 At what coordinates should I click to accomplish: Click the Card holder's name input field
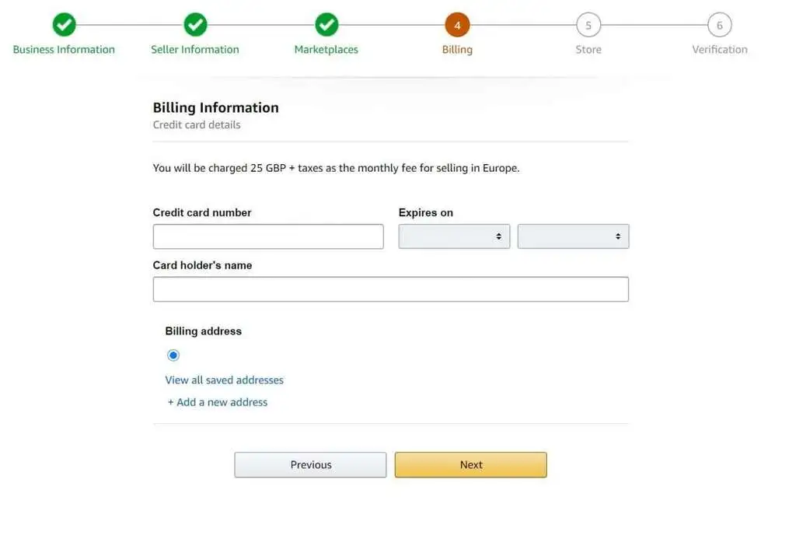[390, 289]
